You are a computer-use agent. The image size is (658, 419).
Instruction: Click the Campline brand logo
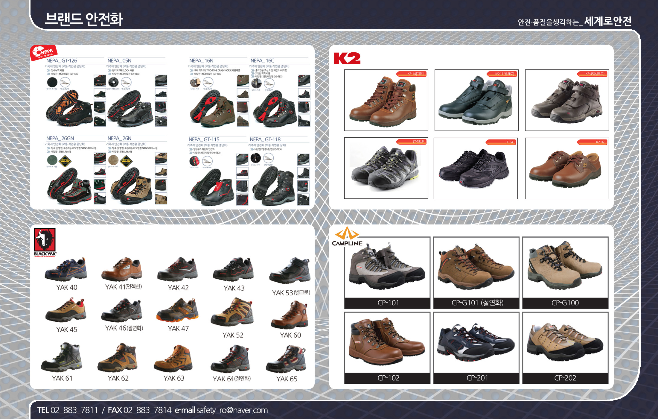(347, 237)
